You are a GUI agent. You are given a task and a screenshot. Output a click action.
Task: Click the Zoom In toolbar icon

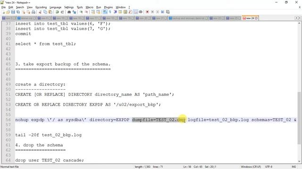click(x=81, y=12)
